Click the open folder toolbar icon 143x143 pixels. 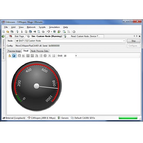coord(8,32)
